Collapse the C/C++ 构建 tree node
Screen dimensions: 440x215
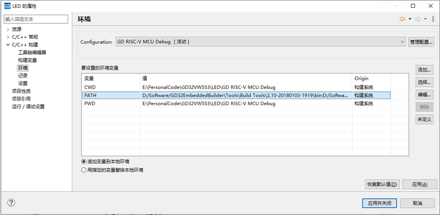click(x=8, y=45)
